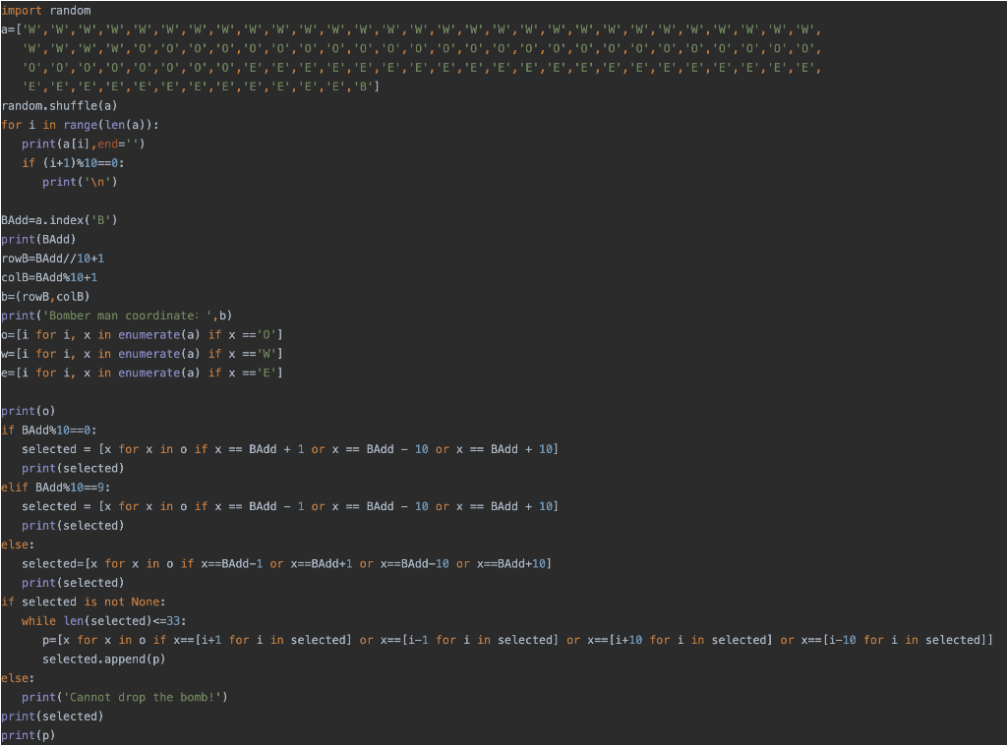Click the list comprehension line for x=='W'

(x=142, y=353)
